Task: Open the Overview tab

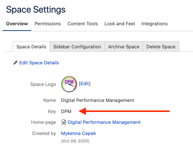Action: [x=17, y=24]
